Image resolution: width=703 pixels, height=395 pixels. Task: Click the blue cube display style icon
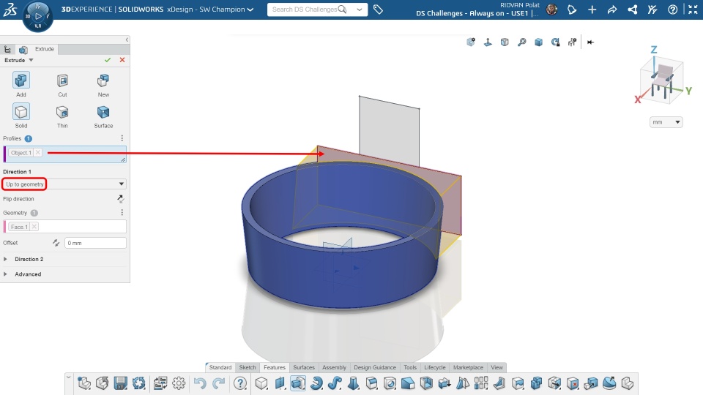tap(538, 42)
